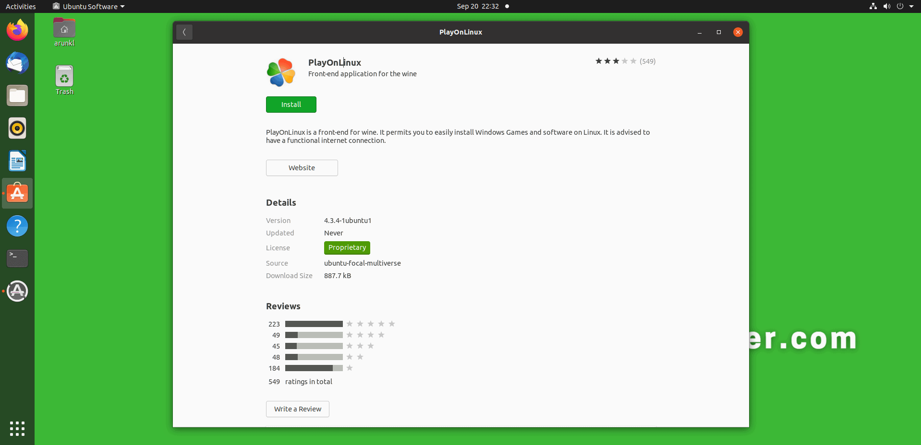Click the PlayOnLinux clover app icon
This screenshot has height=445, width=921.
pyautogui.click(x=281, y=72)
